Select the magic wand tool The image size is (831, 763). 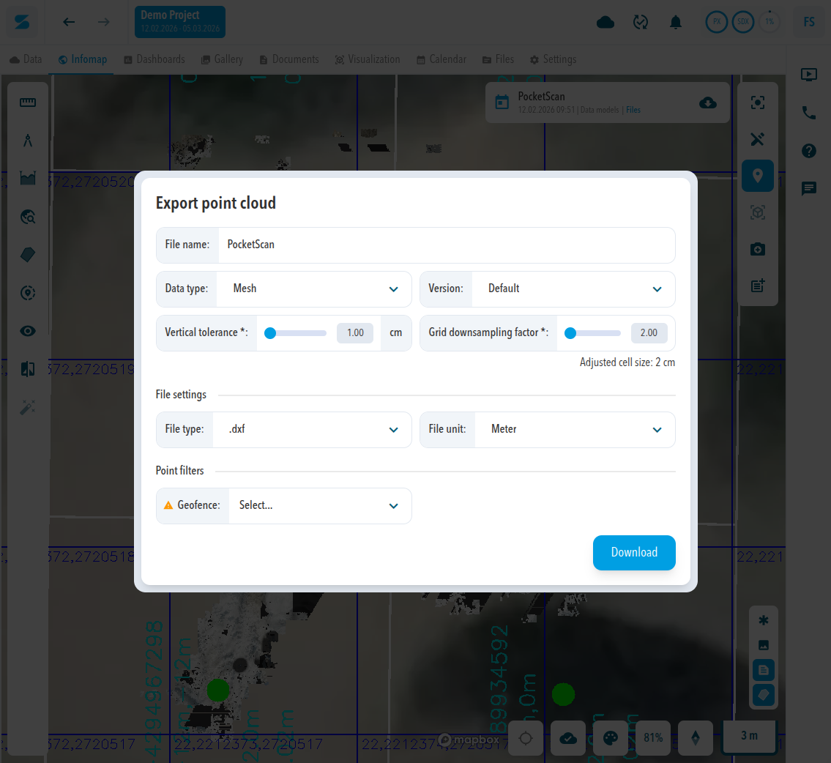[x=28, y=407]
